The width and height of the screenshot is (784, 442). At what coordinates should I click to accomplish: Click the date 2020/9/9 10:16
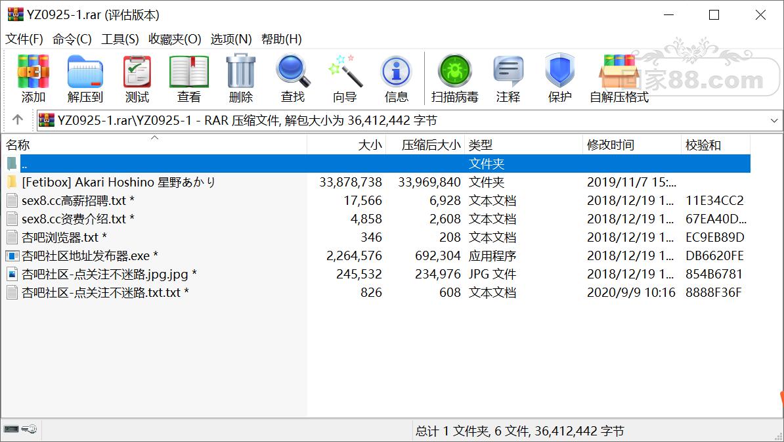point(631,292)
